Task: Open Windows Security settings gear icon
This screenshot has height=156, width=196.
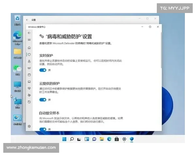Action: point(29,126)
